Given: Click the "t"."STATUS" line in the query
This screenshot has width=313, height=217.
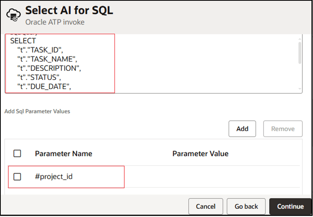Looking at the screenshot, I should pos(42,78).
